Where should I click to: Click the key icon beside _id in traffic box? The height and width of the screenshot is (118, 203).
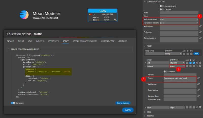[90, 14]
